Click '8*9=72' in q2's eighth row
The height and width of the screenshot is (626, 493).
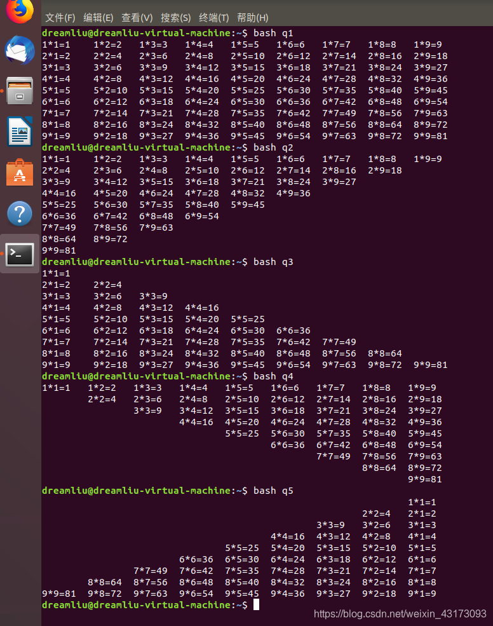(110, 239)
